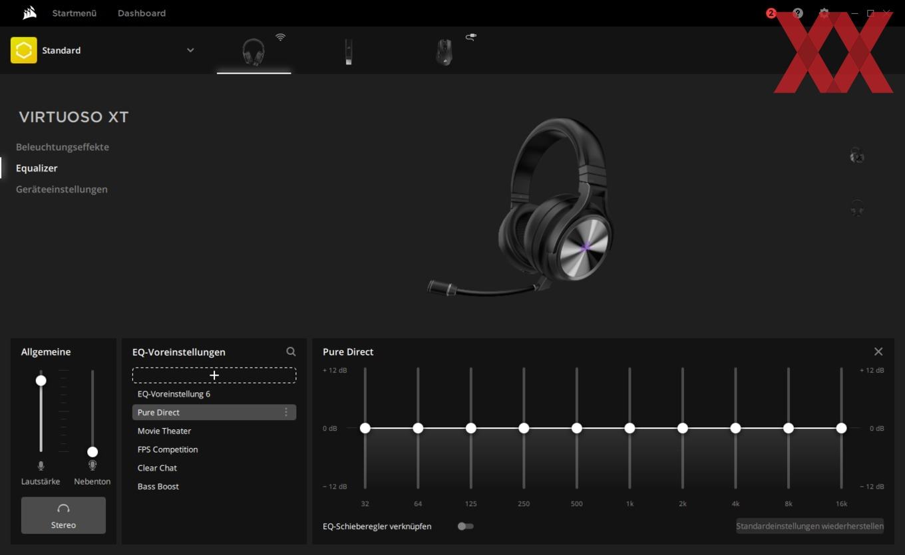905x555 pixels.
Task: Toggle the Stereo sound mode button
Action: (63, 515)
